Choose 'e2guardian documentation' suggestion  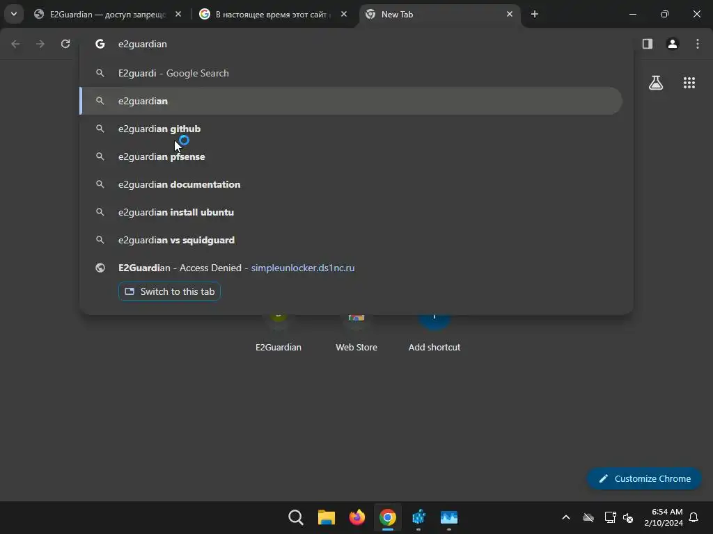[351, 184]
